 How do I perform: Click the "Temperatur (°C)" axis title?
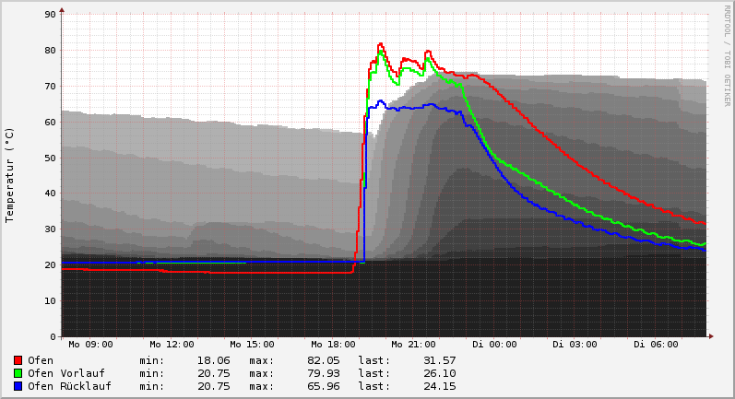[x=10, y=175]
